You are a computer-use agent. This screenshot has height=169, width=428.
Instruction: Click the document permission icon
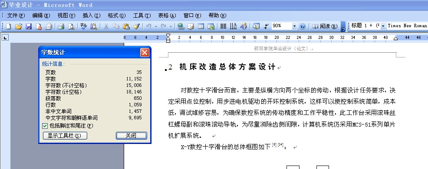[x=39, y=26]
